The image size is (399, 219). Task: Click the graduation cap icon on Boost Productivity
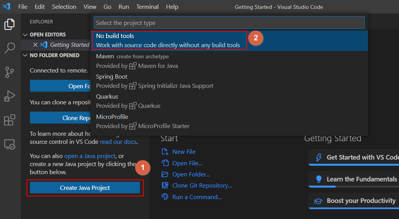pos(318,201)
